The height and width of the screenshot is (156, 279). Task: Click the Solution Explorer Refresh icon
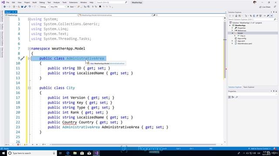(x=254, y=16)
